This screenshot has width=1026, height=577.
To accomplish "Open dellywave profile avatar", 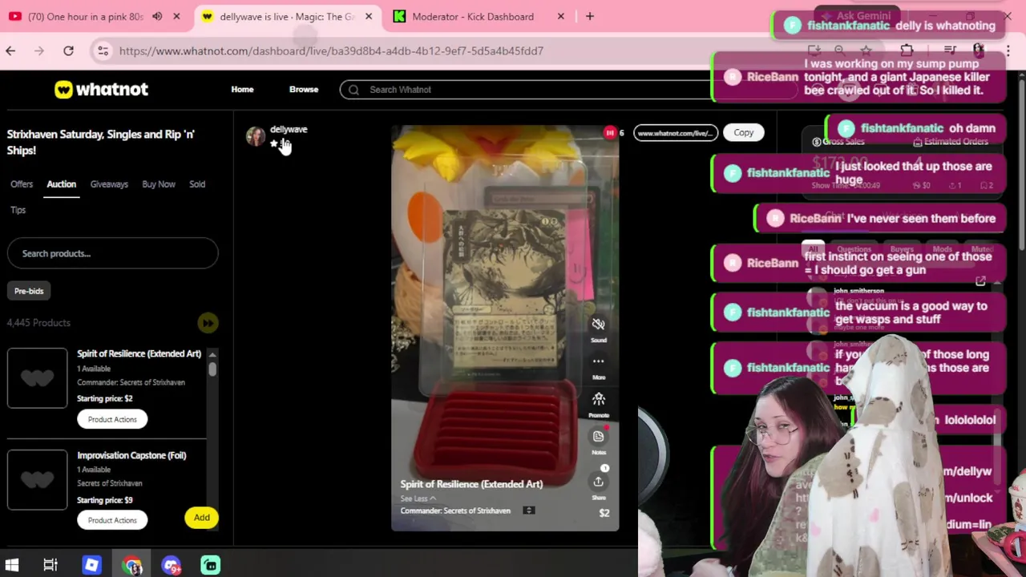I will (256, 136).
